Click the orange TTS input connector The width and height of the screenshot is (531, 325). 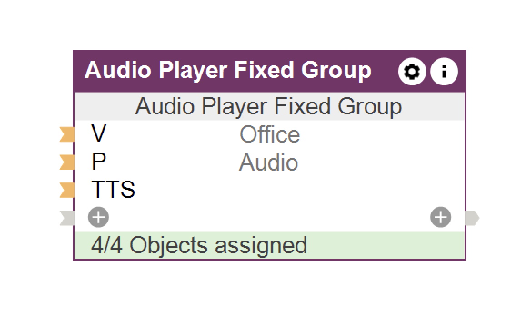pos(67,190)
